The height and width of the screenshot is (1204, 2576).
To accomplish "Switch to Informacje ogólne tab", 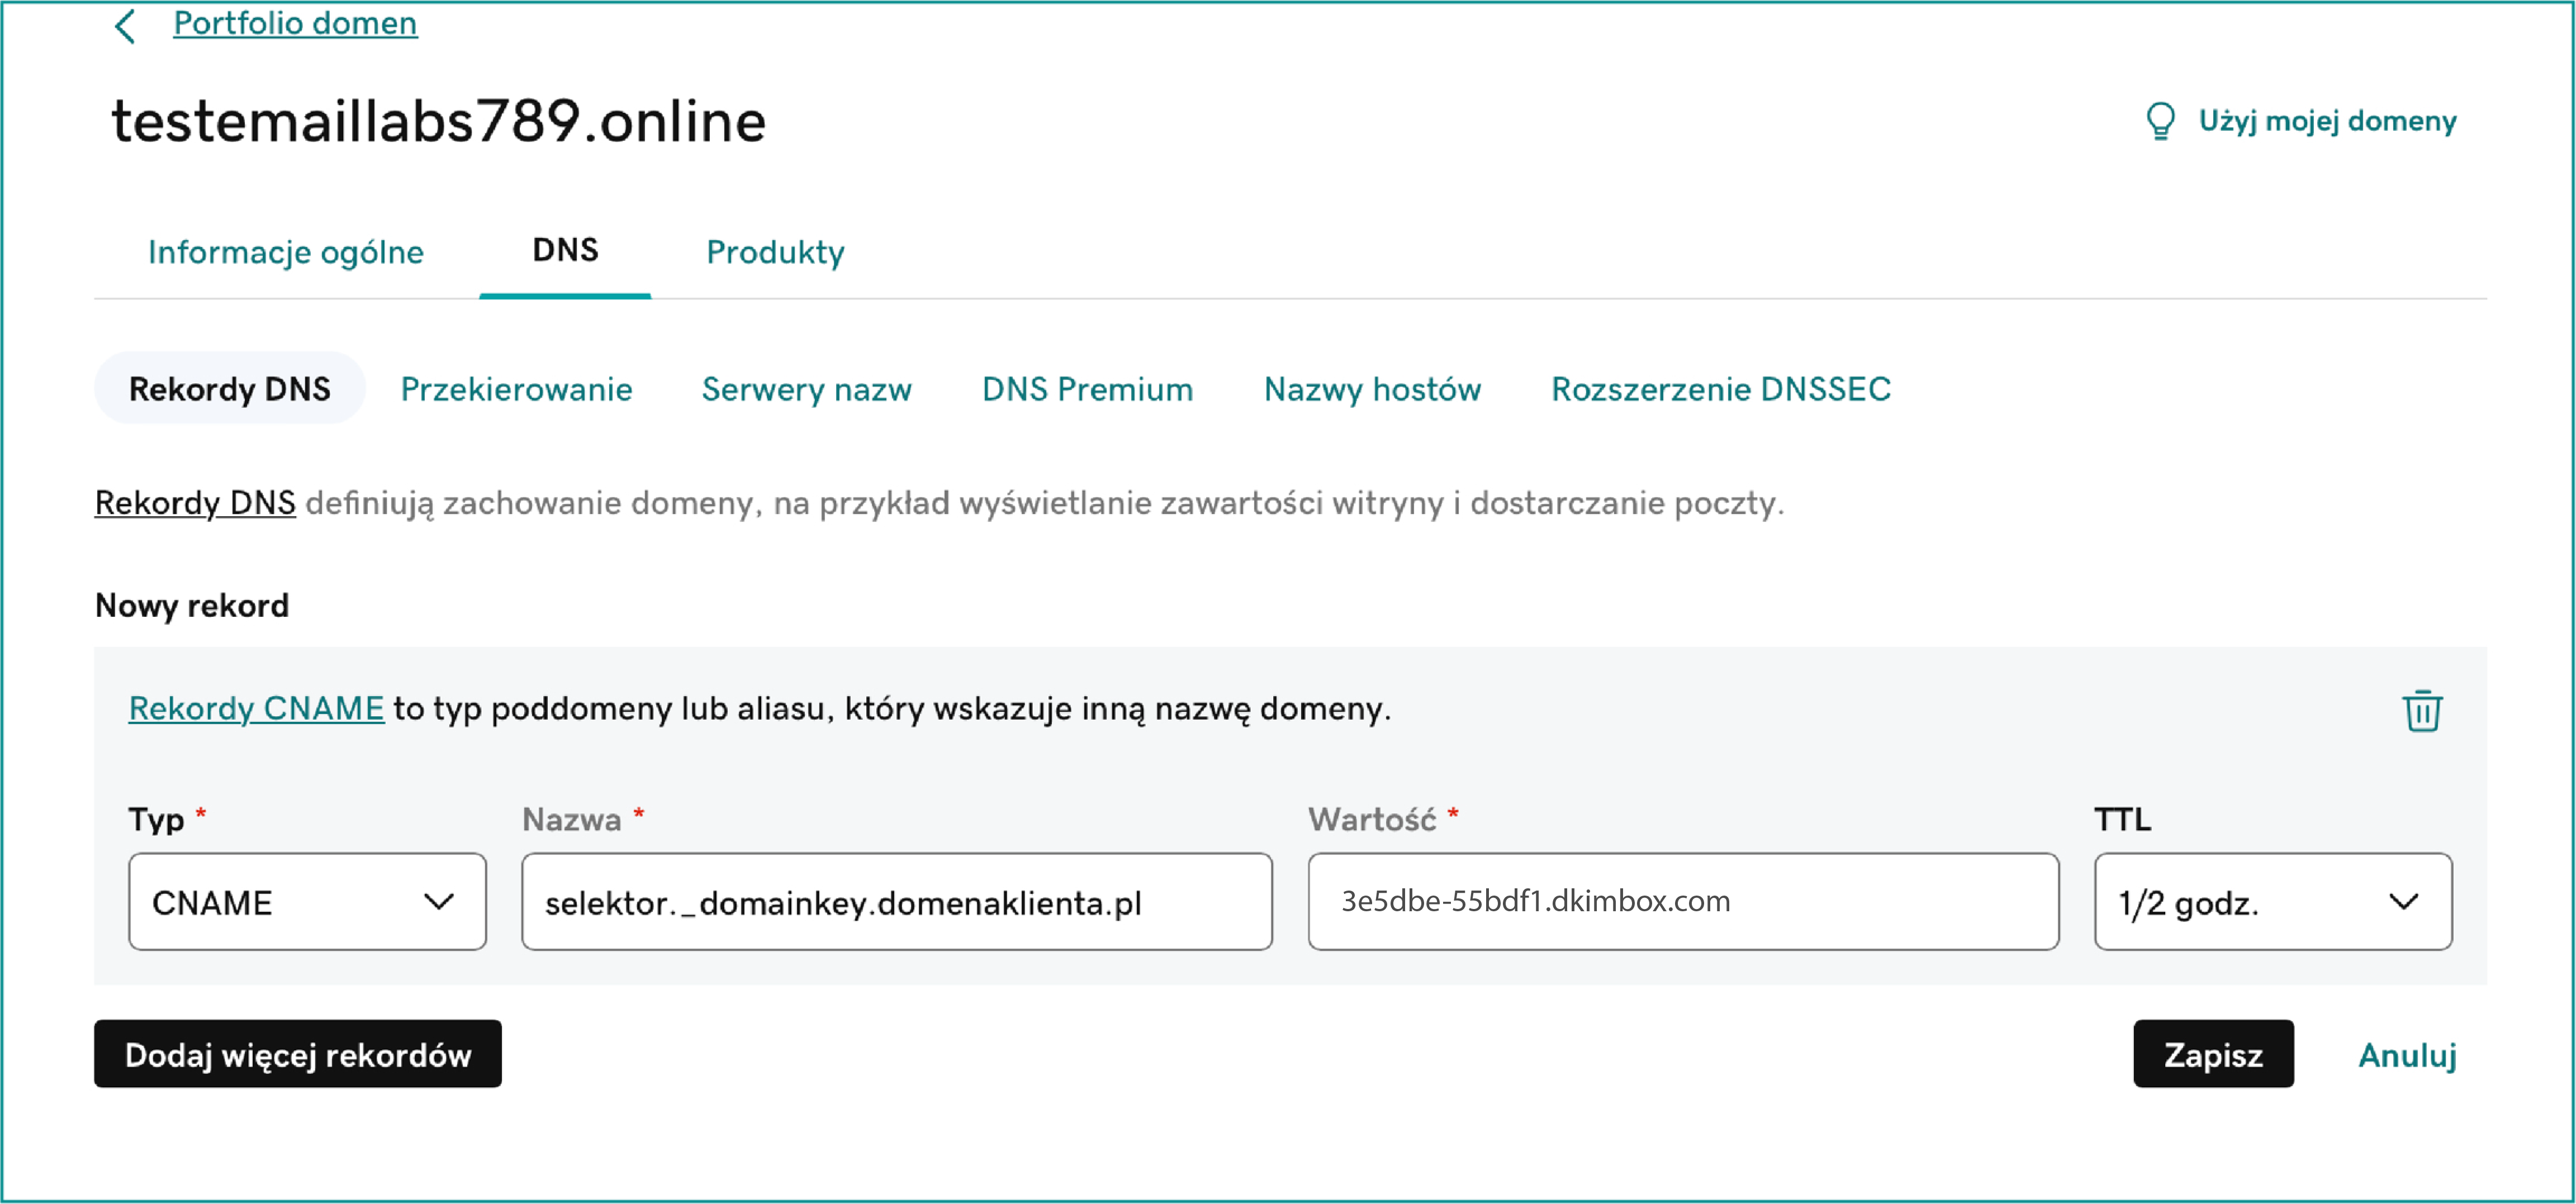I will click(x=286, y=252).
